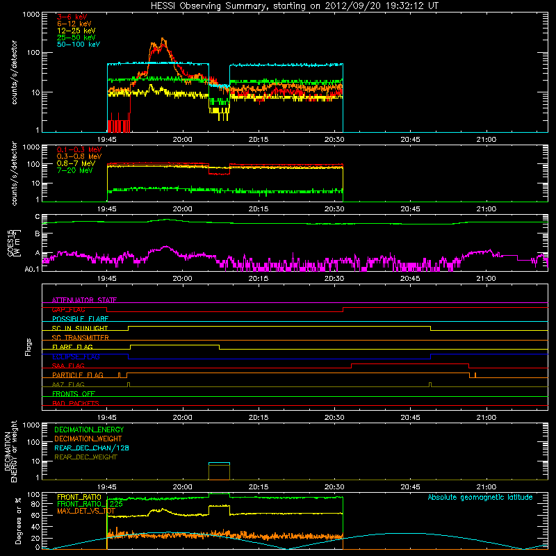Click the 20:15 time tick below the Flags panel

pyautogui.click(x=259, y=418)
